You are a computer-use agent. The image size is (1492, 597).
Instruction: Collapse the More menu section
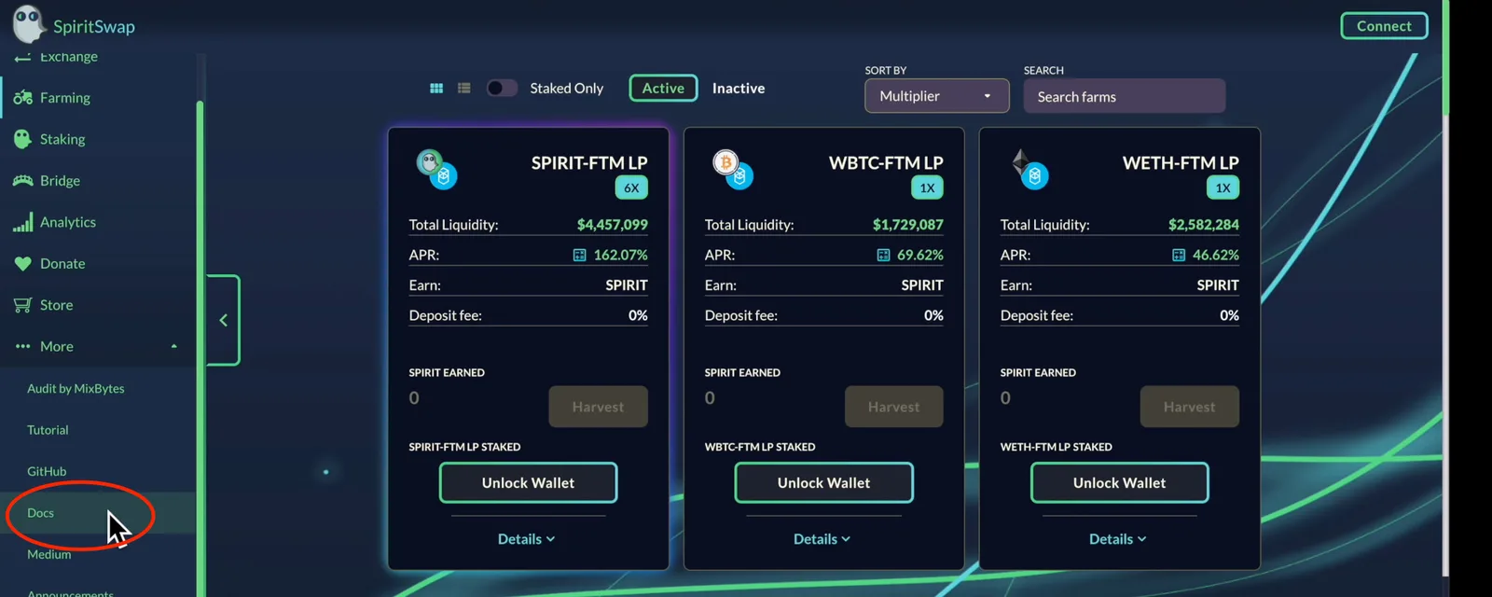coord(173,346)
